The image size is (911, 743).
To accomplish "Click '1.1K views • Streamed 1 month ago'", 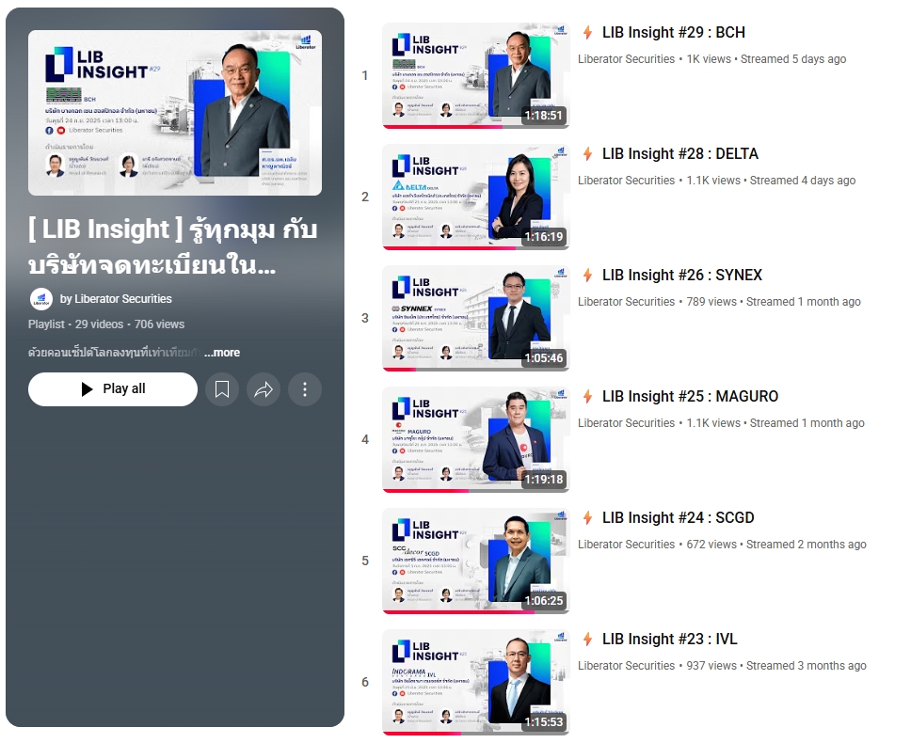I will (x=775, y=423).
